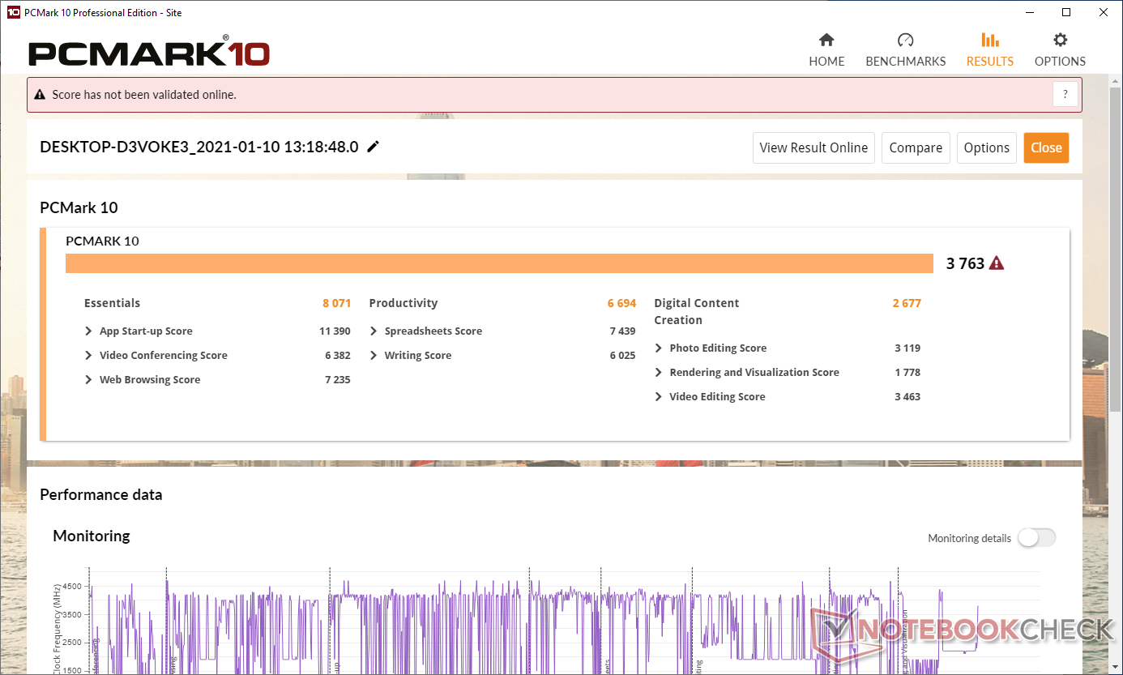Expand Video Editing Score details
This screenshot has width=1123, height=675.
[659, 397]
